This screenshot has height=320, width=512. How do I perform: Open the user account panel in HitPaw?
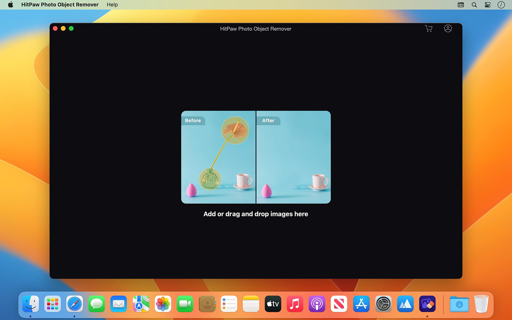click(448, 29)
